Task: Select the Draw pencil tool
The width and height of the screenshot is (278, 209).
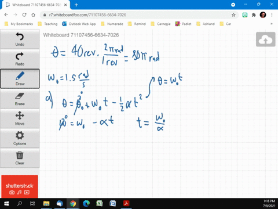Action: click(20, 78)
